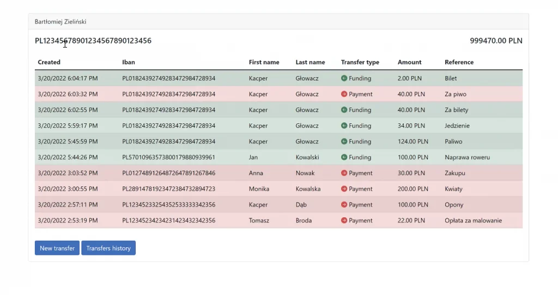Open the Transfers history page
Image resolution: width=558 pixels, height=295 pixels.
pos(108,248)
